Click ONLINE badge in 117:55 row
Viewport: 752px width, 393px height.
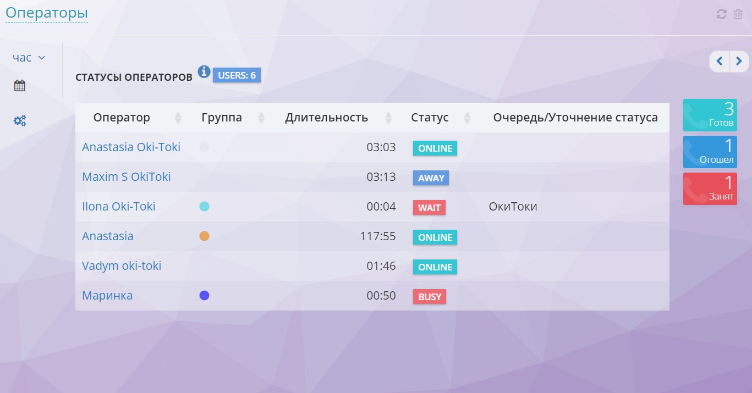435,237
